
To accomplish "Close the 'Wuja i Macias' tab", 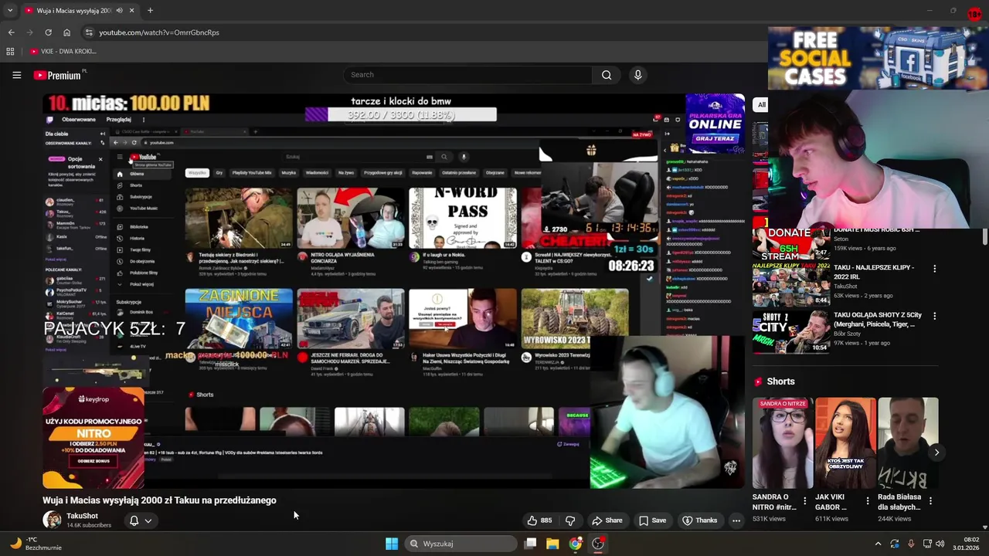I will tap(132, 11).
